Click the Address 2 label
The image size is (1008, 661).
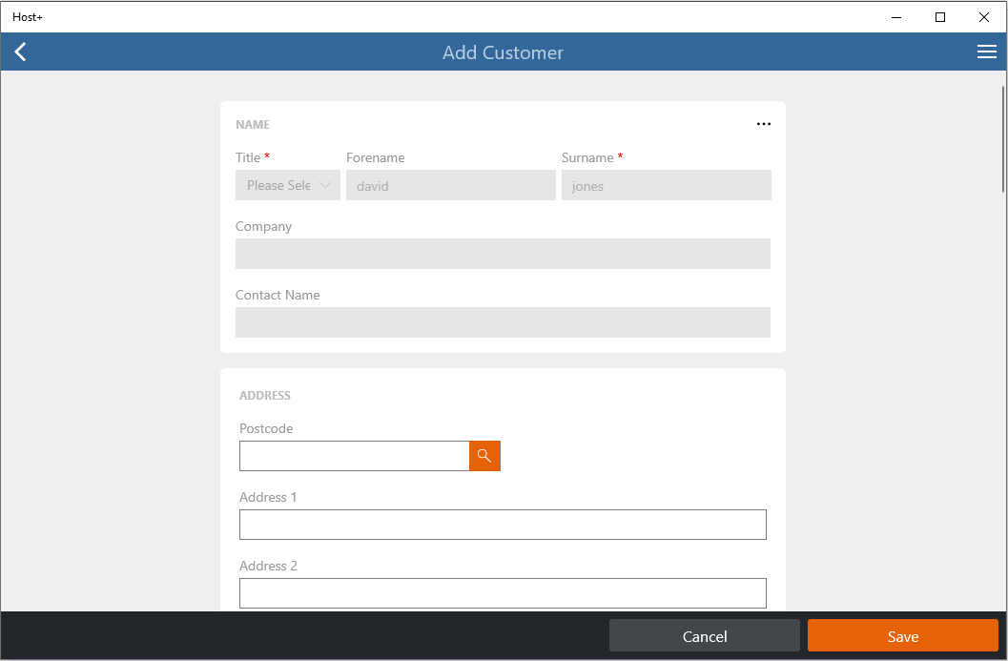(x=268, y=566)
